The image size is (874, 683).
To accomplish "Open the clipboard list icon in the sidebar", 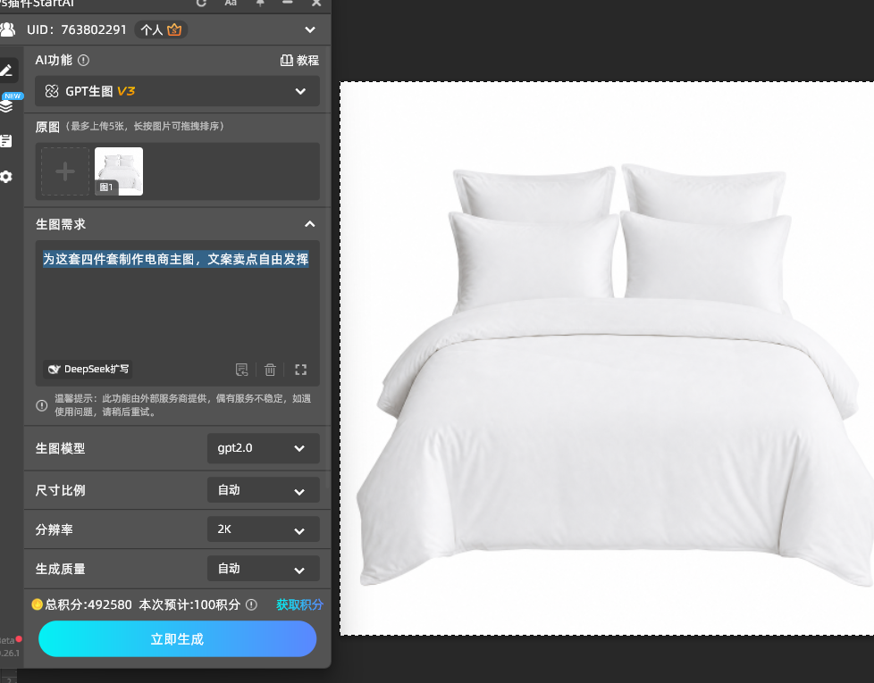I will click(6, 141).
